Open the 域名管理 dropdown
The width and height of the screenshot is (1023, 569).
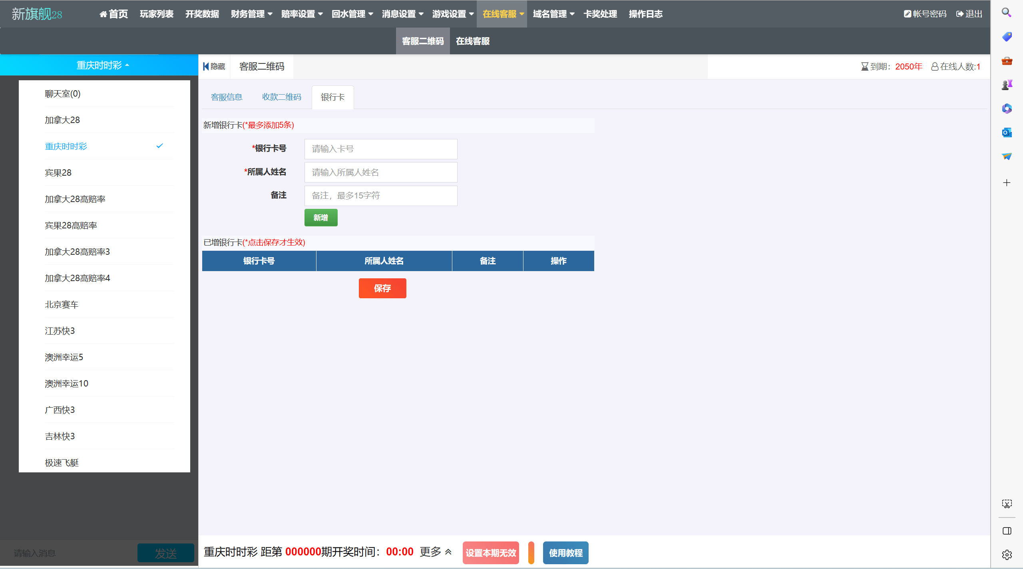pyautogui.click(x=553, y=14)
